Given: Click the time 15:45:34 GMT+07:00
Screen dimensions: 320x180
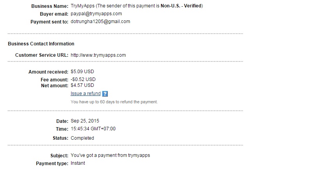Looking at the screenshot, I should [93, 129].
